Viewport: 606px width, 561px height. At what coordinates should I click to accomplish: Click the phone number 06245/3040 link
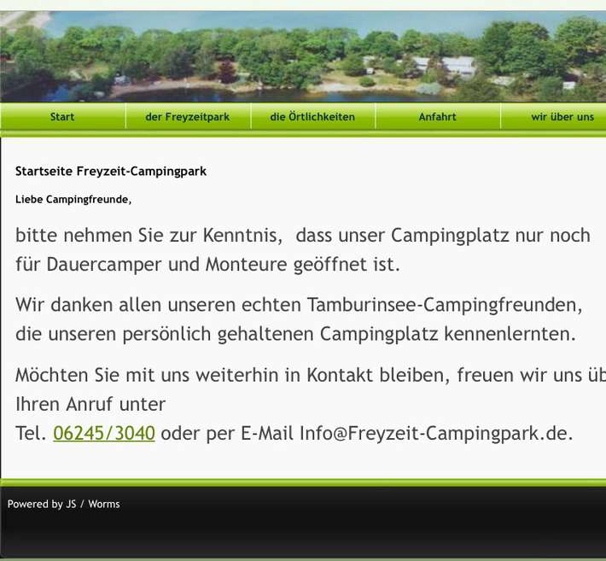coord(104,433)
